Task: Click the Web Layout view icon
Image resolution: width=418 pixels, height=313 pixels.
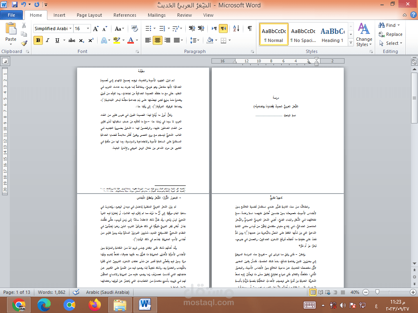Action: [328, 292]
